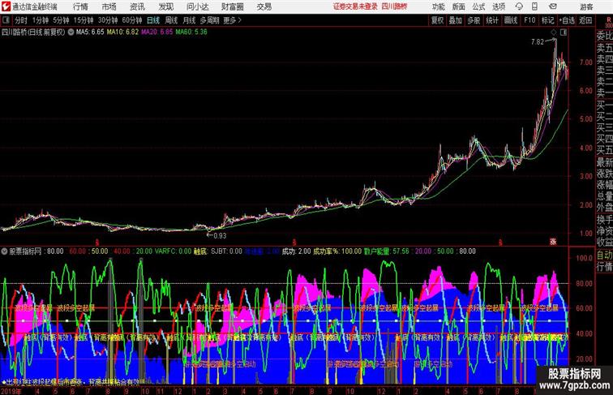The image size is (613, 395).
Task: Switch to the 月线 period tab
Action: click(189, 20)
